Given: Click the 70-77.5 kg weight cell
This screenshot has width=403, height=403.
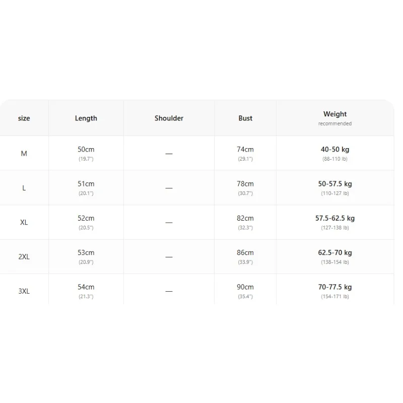Looking at the screenshot, I should click(x=335, y=291).
